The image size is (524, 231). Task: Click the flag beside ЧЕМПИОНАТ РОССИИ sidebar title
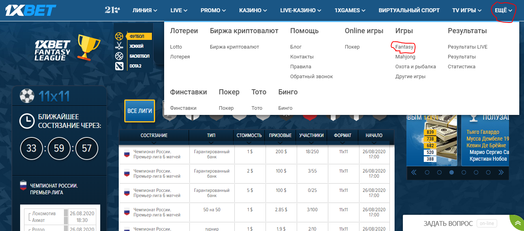pyautogui.click(x=23, y=185)
